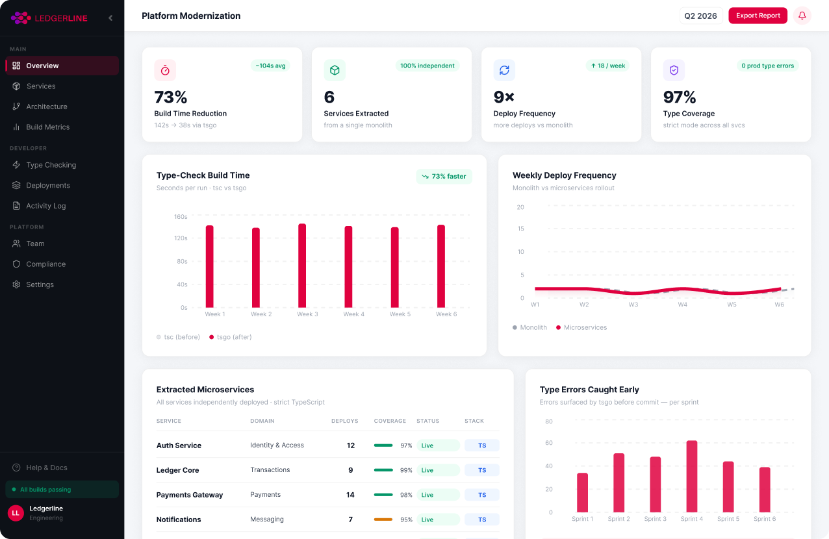
Task: Click the Export Report button
Action: pyautogui.click(x=758, y=16)
